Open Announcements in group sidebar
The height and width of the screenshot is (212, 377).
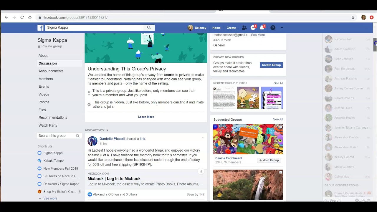[51, 71]
